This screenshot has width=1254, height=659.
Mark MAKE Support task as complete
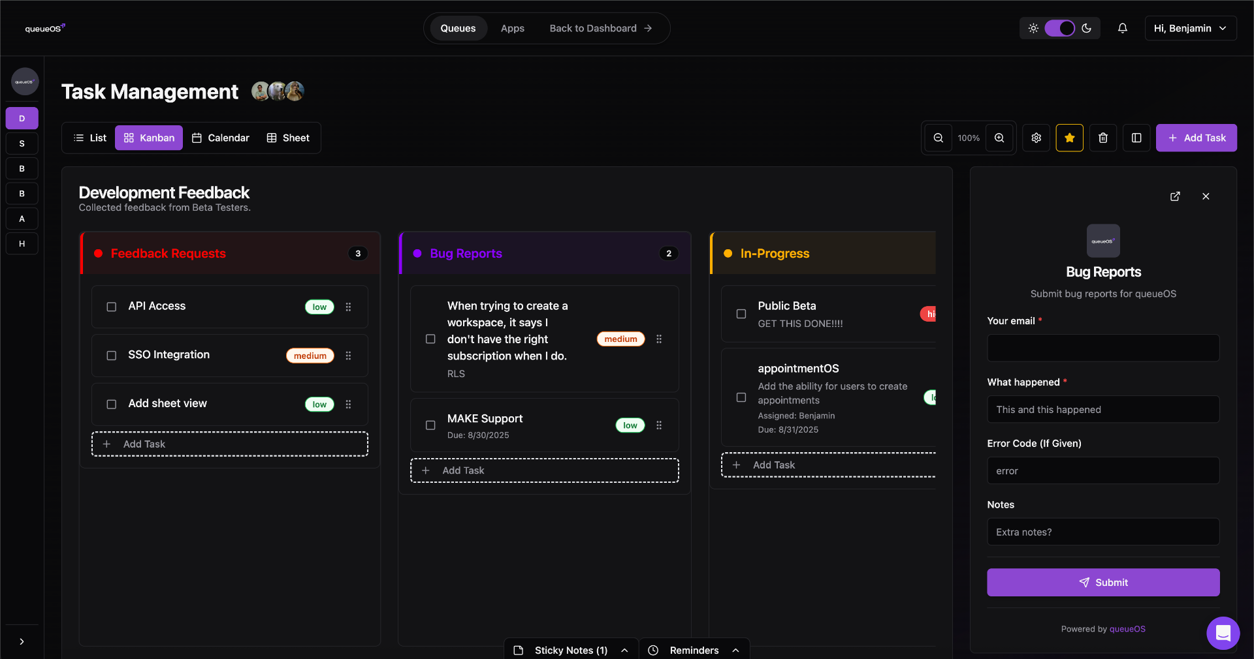coord(430,425)
